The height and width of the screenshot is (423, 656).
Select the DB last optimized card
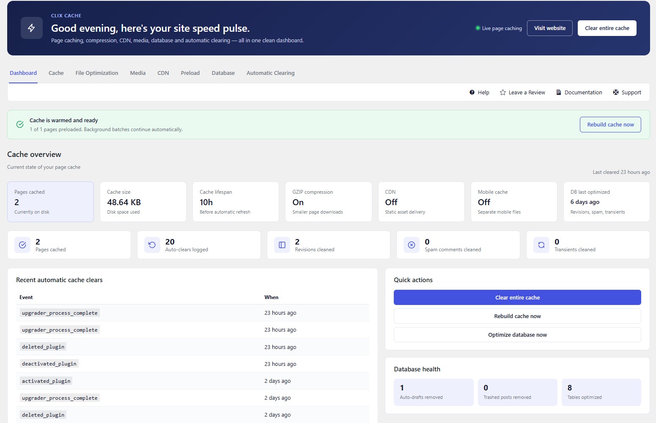click(x=607, y=202)
